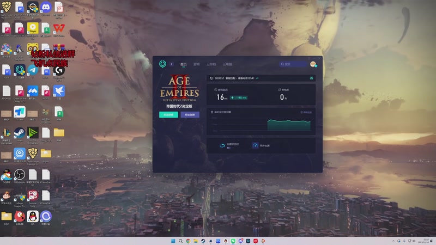Click the -148 ms latency badge

(x=239, y=97)
